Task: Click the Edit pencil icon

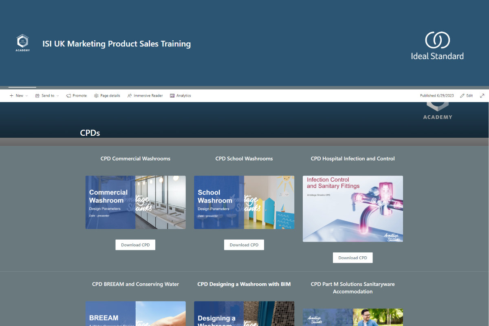Action: [x=462, y=96]
